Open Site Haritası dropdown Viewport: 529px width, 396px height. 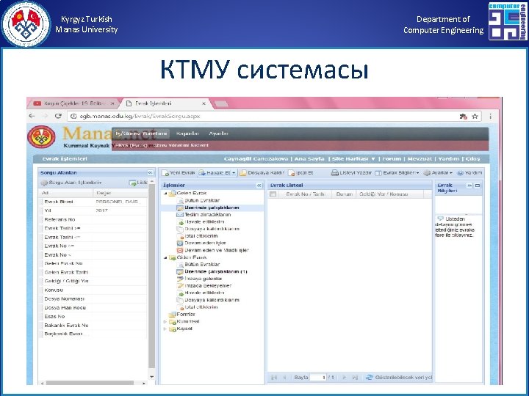click(x=353, y=159)
